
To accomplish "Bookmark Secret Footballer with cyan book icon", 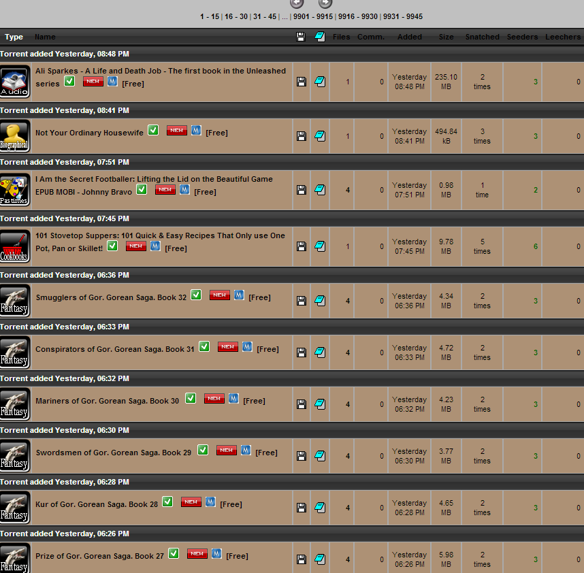I will [320, 190].
